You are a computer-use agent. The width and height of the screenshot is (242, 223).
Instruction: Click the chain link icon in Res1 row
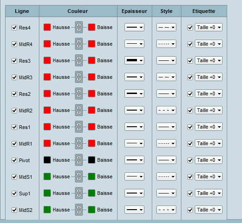(x=79, y=127)
